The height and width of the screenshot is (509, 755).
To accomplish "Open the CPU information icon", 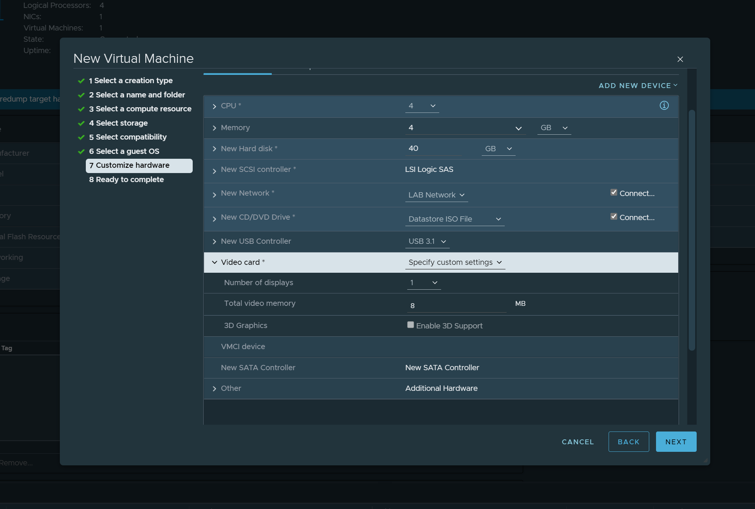I will tap(664, 106).
